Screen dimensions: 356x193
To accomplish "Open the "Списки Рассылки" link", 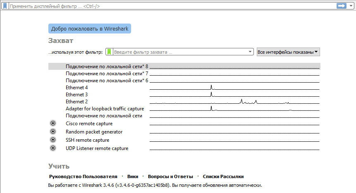I will [x=224, y=176].
